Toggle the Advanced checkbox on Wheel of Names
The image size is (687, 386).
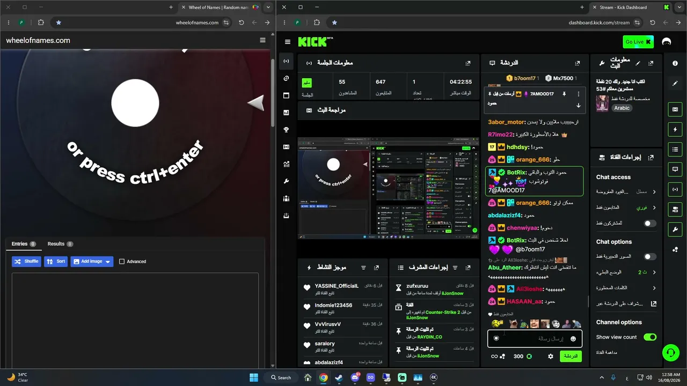(x=122, y=262)
